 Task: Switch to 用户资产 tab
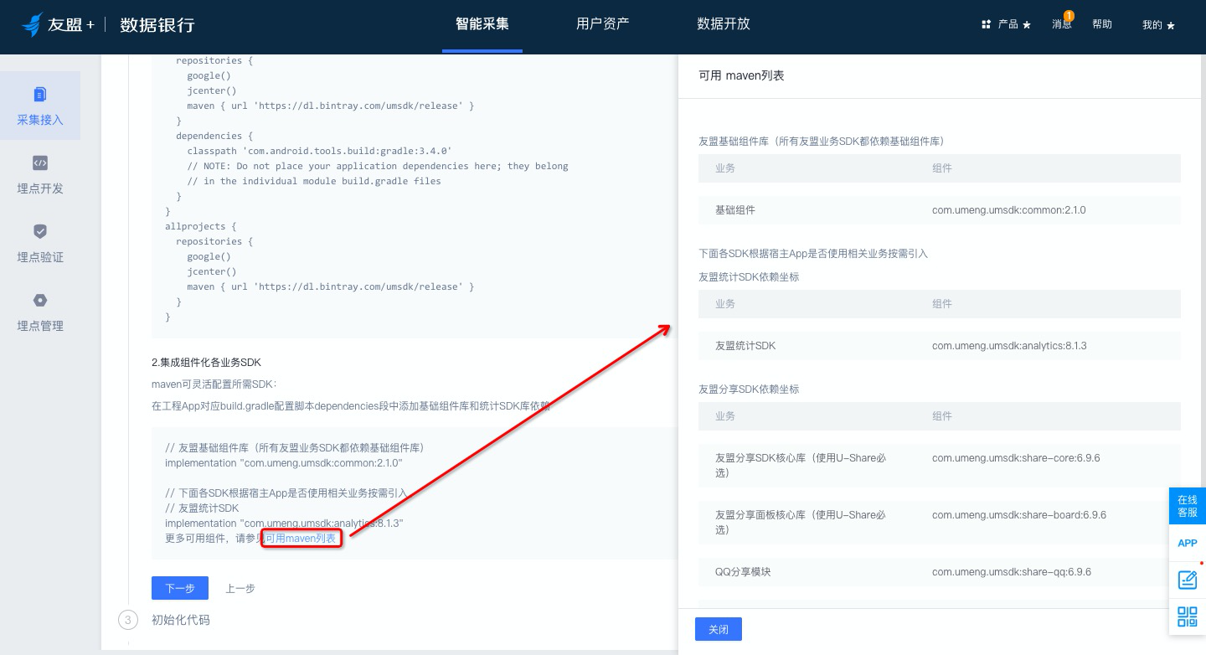tap(603, 23)
